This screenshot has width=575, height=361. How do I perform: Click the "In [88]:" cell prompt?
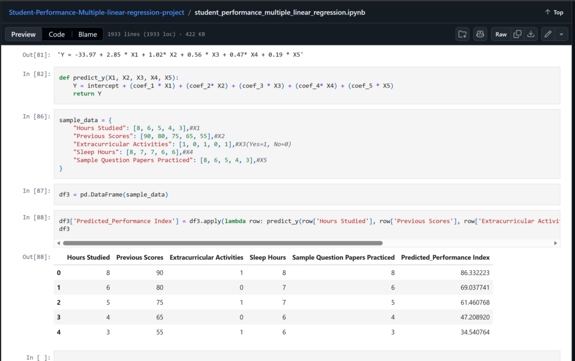click(36, 217)
